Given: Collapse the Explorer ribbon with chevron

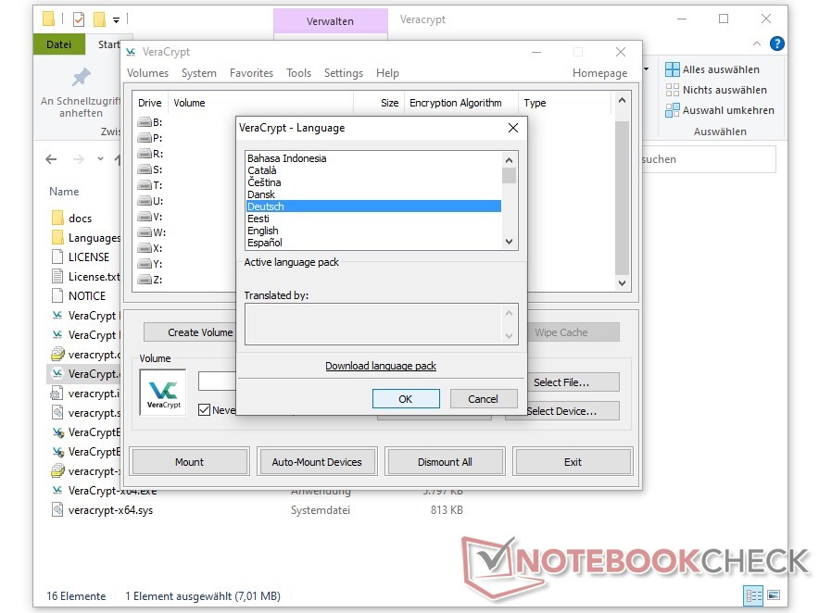Looking at the screenshot, I should 756,44.
